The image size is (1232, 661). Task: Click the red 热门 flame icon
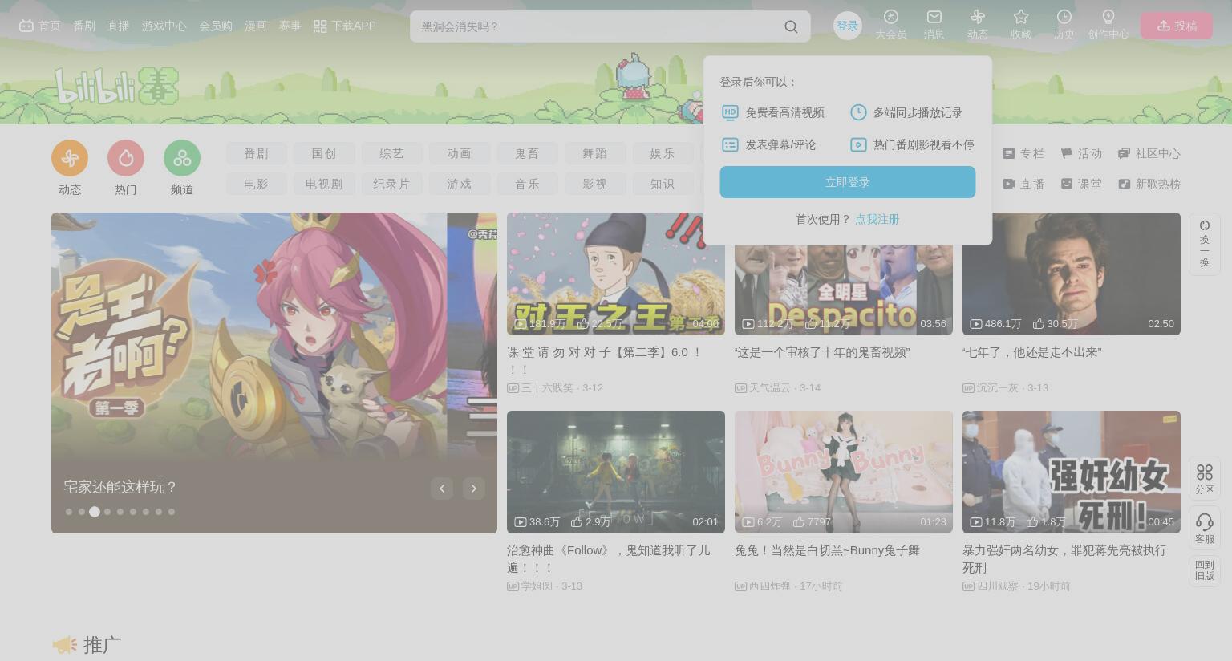(x=126, y=158)
